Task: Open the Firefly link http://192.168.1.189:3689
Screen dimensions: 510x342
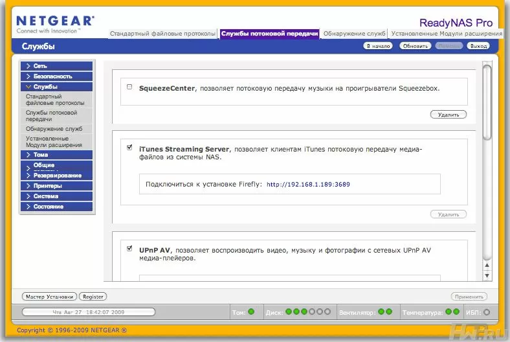Action: point(308,184)
